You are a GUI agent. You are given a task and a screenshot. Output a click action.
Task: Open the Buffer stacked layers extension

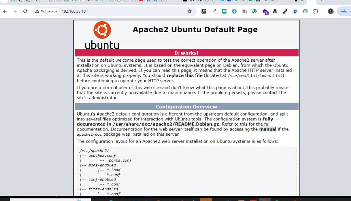click(x=275, y=11)
